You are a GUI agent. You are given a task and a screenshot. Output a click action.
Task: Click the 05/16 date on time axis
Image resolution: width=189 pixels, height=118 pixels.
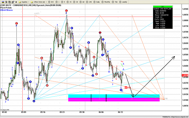(x=43, y=112)
